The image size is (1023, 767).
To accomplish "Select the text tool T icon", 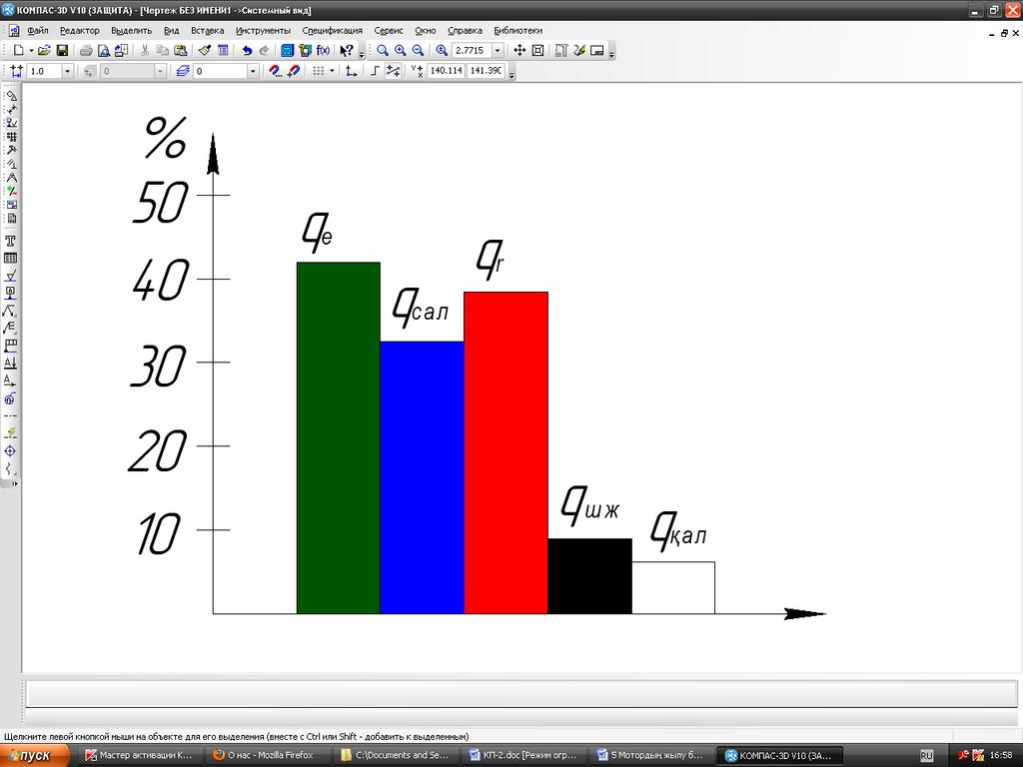I will tap(10, 242).
